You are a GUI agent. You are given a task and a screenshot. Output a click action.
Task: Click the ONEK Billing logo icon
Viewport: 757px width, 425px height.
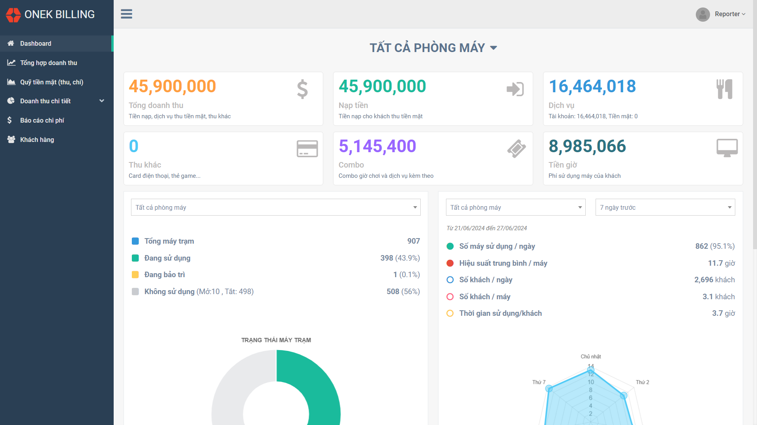[x=13, y=15]
